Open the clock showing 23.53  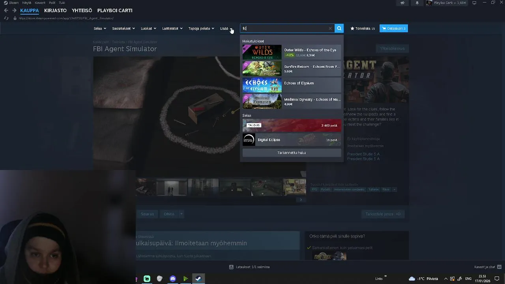click(483, 279)
